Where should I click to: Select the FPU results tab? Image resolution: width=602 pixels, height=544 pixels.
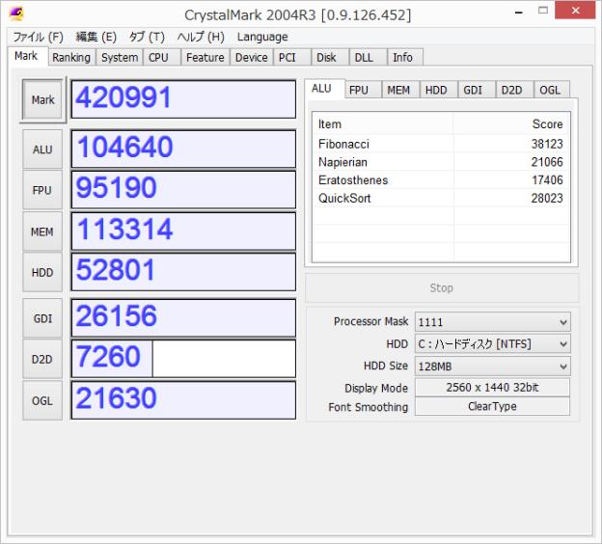click(363, 90)
